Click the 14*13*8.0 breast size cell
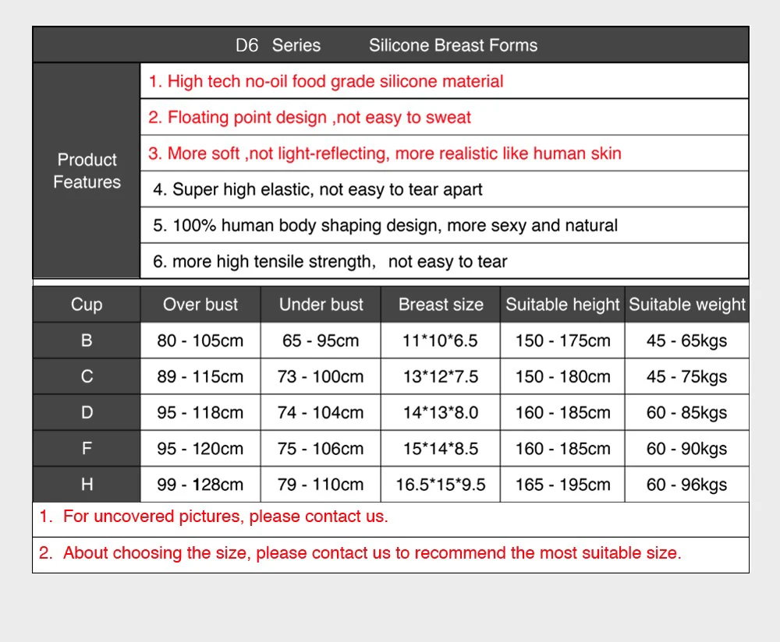The image size is (780, 642). 441,412
